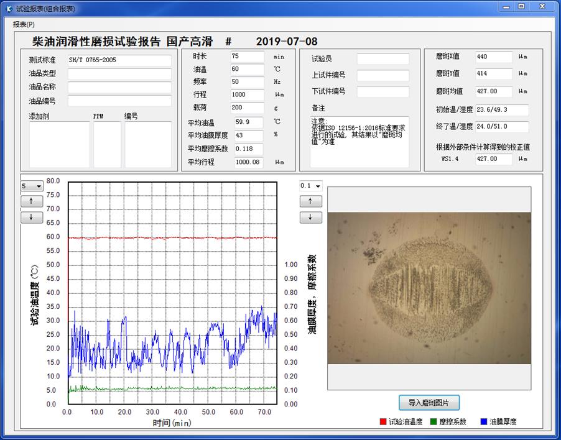Click the red 试验油温度 legend swatch

(x=383, y=422)
